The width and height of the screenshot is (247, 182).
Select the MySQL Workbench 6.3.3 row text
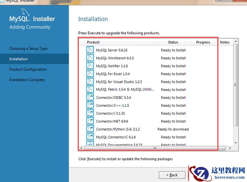click(x=115, y=58)
